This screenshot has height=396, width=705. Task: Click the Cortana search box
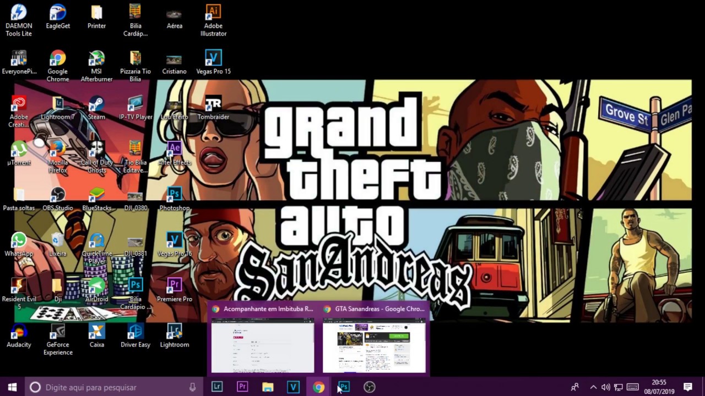tap(113, 387)
